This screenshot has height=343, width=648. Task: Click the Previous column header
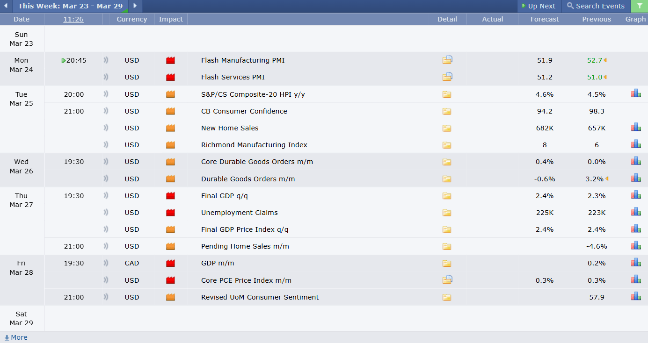pyautogui.click(x=597, y=19)
